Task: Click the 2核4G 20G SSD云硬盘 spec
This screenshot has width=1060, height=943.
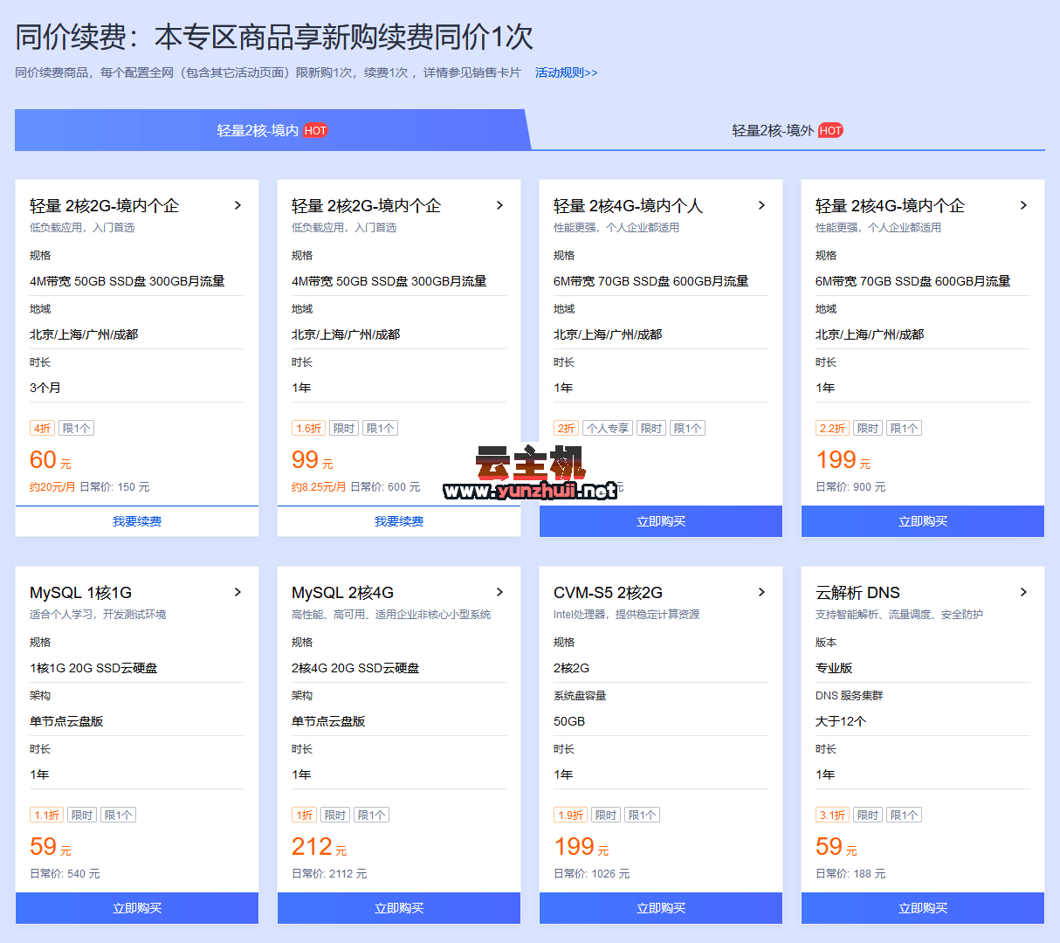Action: pos(355,668)
